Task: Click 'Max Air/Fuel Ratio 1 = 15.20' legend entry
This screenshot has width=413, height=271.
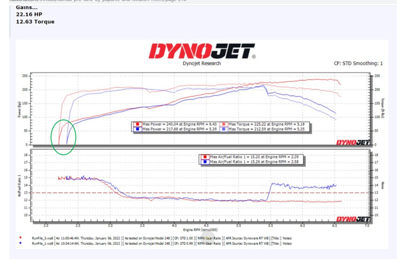Action: coord(254,157)
